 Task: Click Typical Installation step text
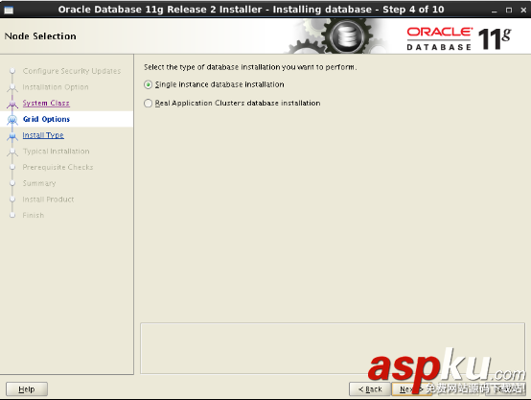[57, 152]
